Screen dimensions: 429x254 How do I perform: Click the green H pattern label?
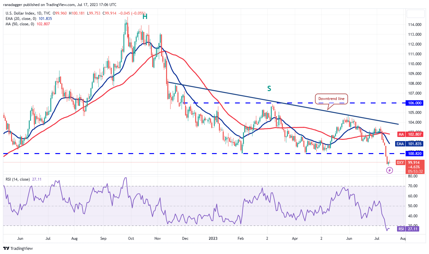point(145,17)
